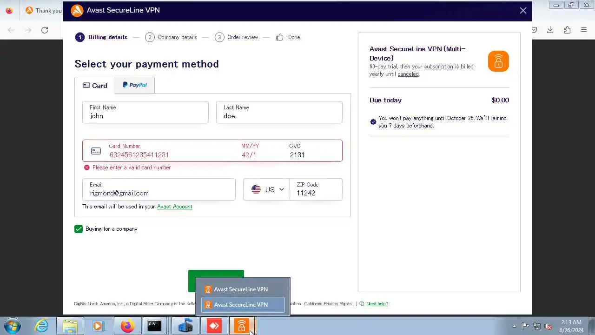The image size is (595, 335).
Task: Click Firefox forward arrow button
Action: coord(28,30)
